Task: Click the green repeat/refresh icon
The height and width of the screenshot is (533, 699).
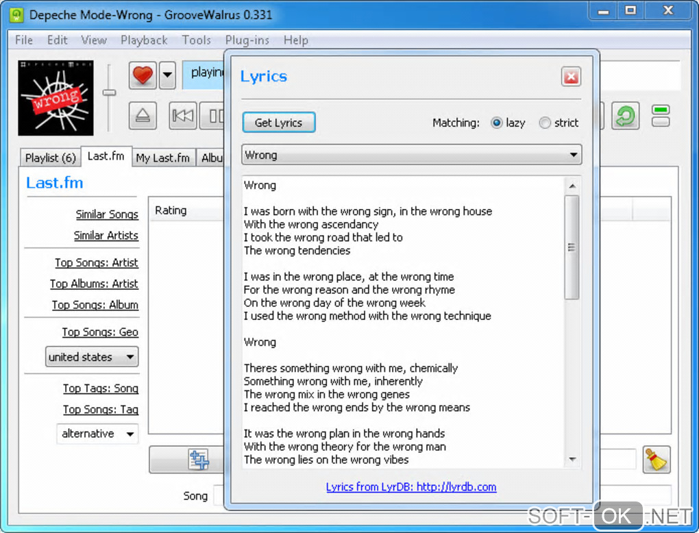Action: (625, 116)
